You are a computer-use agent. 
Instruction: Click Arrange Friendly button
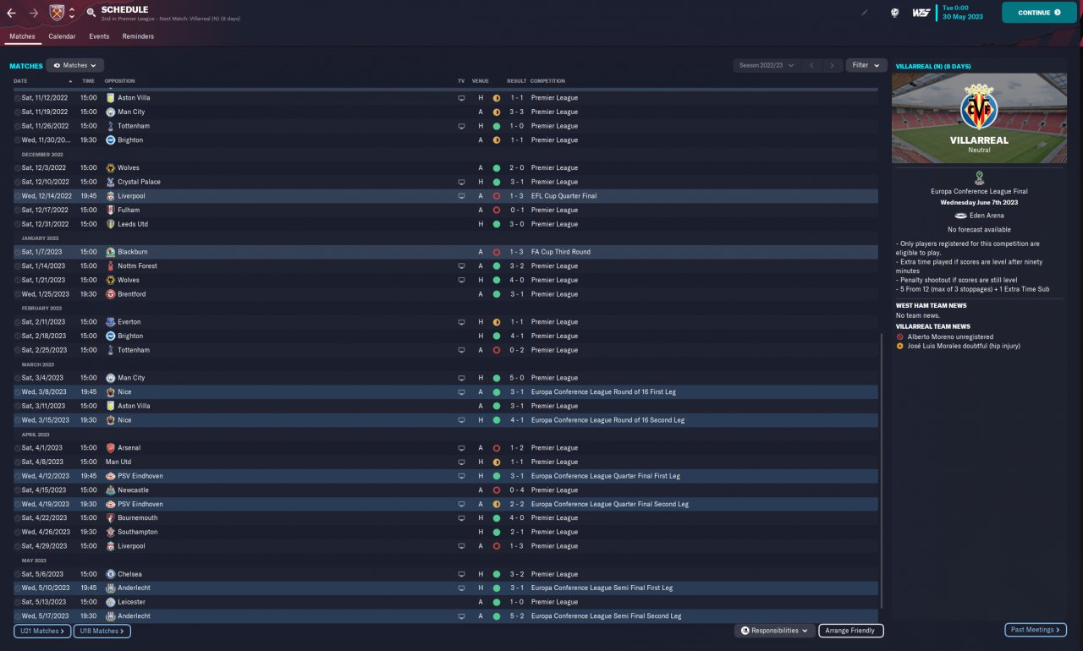point(851,631)
